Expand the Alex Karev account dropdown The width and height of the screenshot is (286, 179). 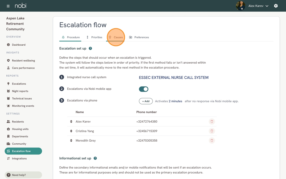point(258,6)
